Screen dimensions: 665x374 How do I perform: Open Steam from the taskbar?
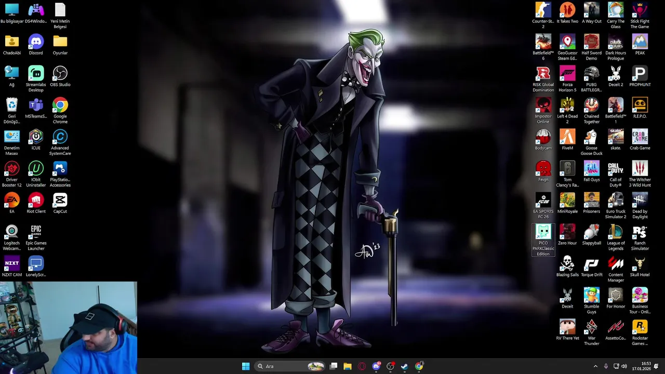(x=405, y=366)
